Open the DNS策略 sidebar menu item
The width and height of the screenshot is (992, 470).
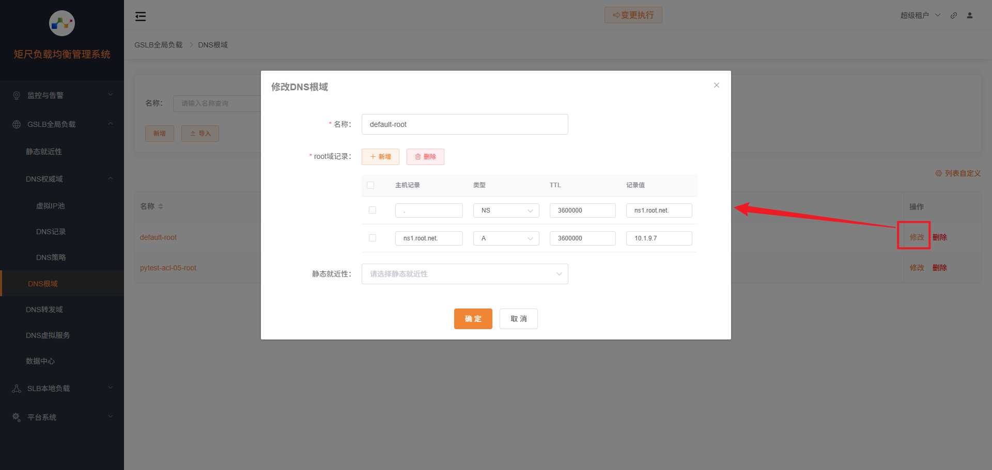tap(51, 257)
